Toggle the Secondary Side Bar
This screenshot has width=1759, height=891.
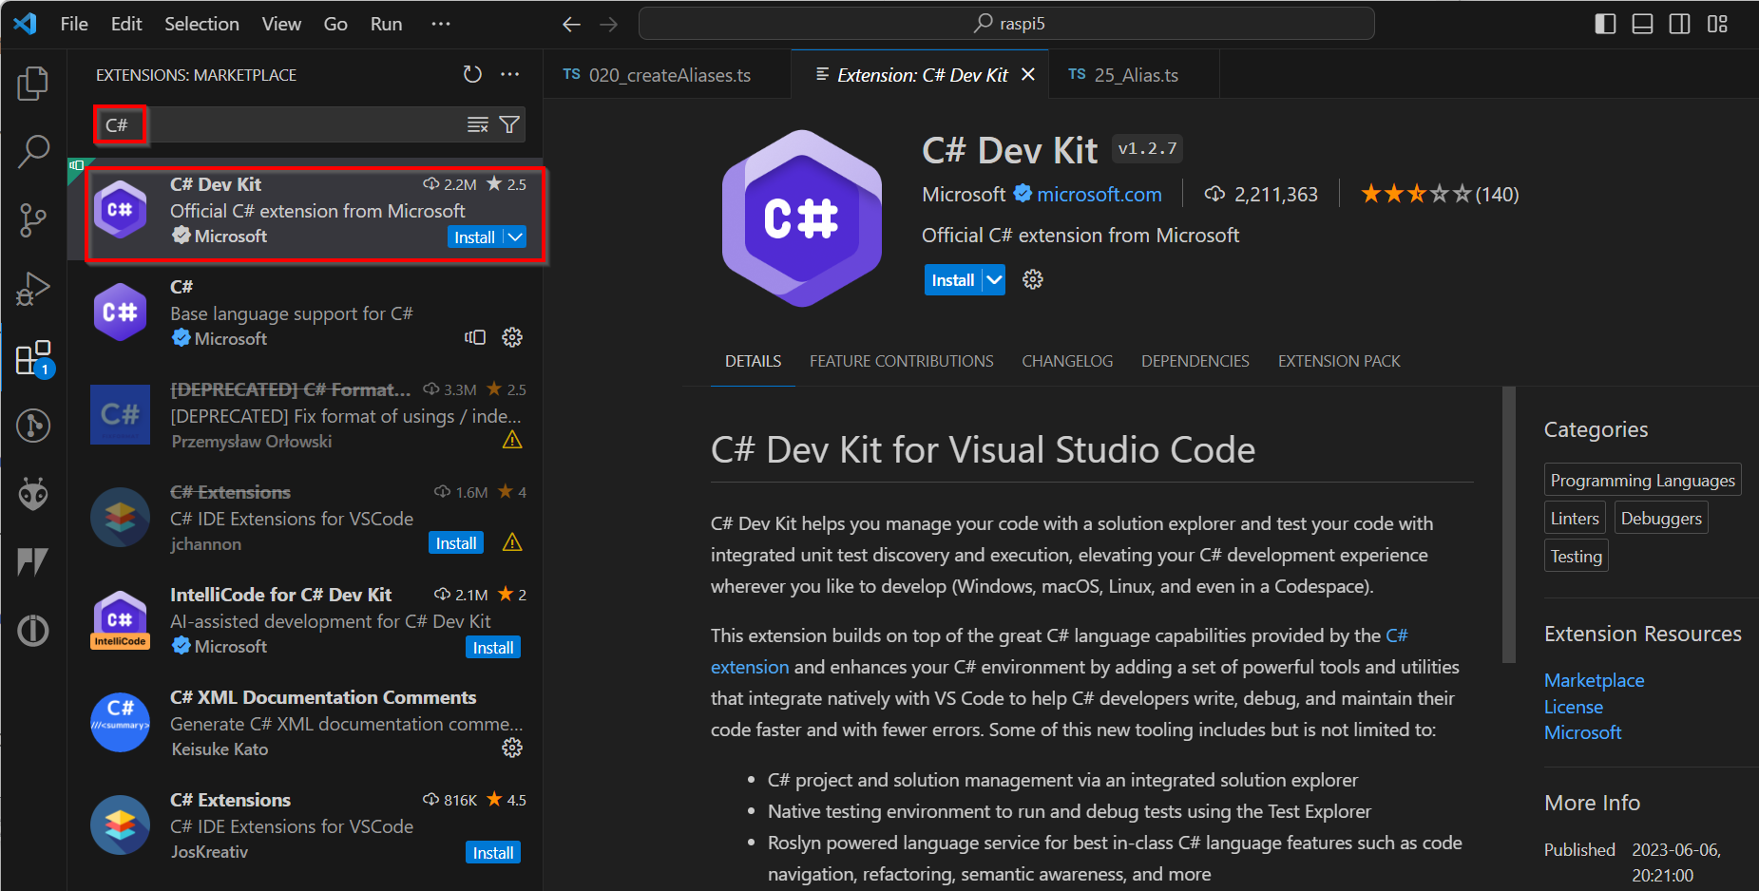click(1679, 23)
